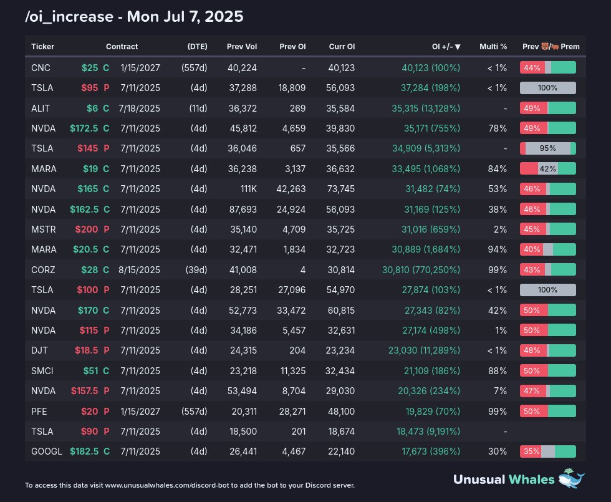Click the (DTE) column header
611x502 pixels.
(x=197, y=46)
